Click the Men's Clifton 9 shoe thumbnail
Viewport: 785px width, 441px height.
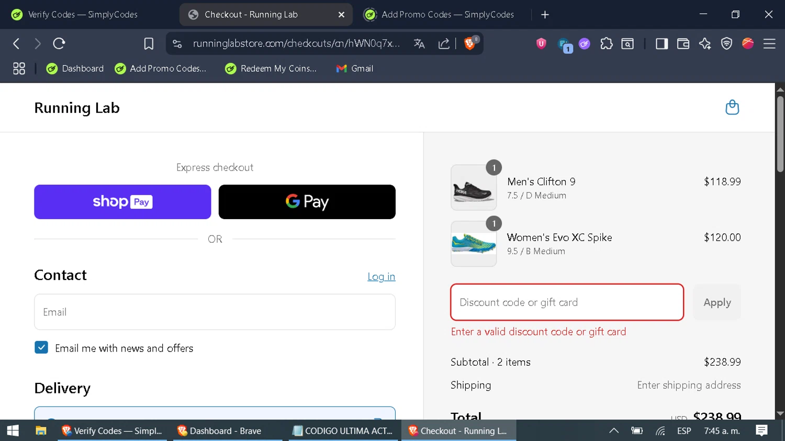pos(474,187)
